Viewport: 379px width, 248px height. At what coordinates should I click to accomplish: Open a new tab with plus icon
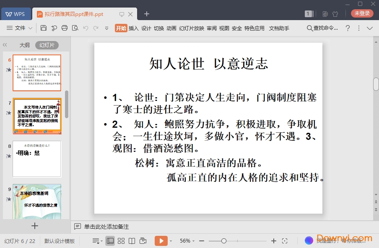(x=147, y=14)
